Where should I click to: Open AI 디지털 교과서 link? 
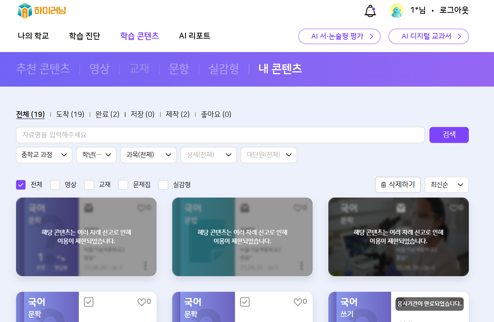point(428,36)
